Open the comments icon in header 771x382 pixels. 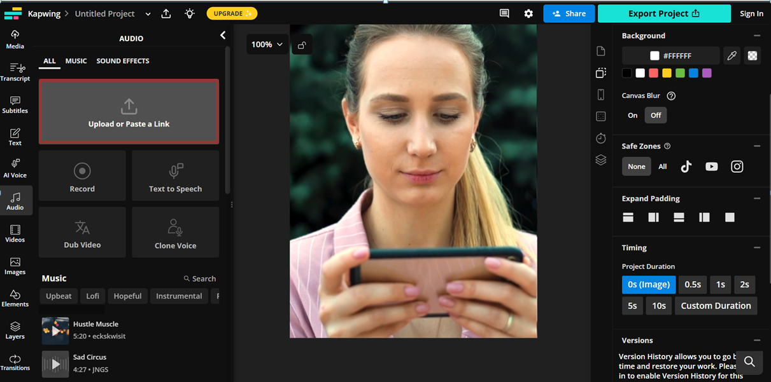[x=504, y=13]
